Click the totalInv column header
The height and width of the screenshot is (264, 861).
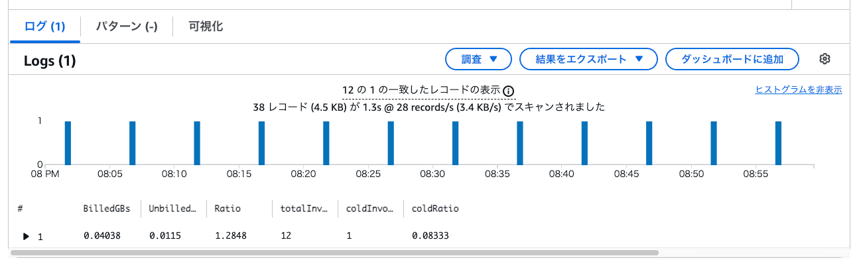304,208
